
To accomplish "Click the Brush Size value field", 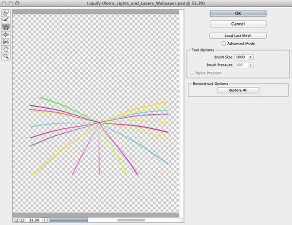I will point(241,57).
